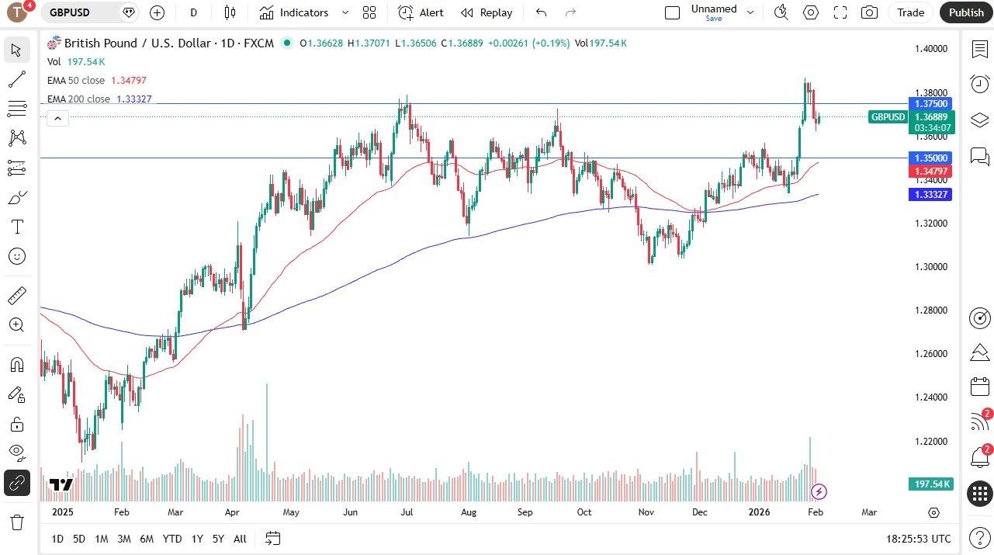Open the Trade panel

point(909,12)
